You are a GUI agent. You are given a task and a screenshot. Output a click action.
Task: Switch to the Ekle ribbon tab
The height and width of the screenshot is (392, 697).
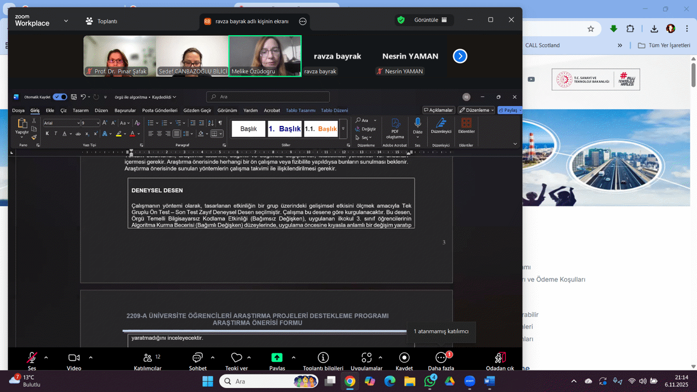[x=50, y=111]
